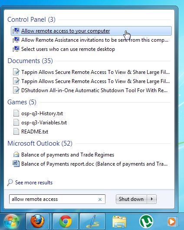Launch Google Chrome from the taskbar
The image size is (184, 230).
(66, 221)
